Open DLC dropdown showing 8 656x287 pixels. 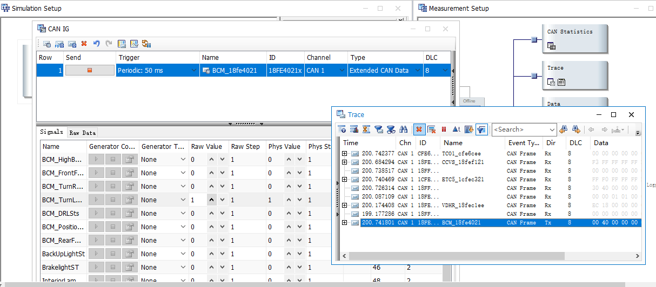pos(445,70)
